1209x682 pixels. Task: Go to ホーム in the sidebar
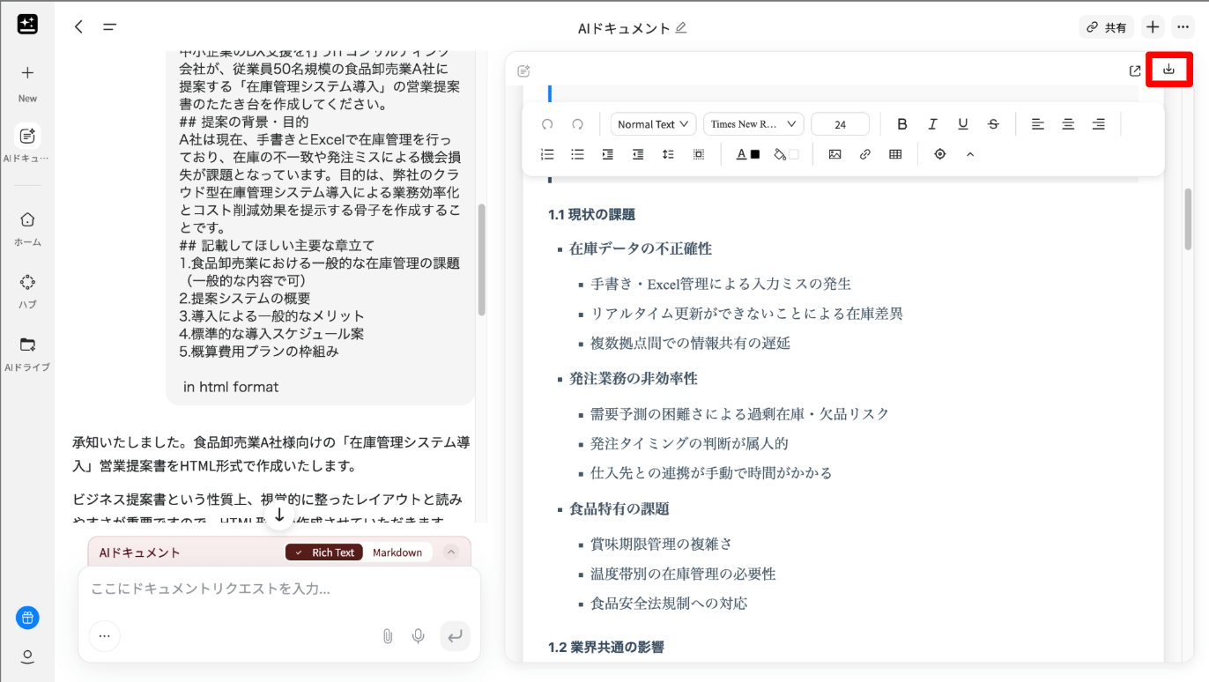pos(27,227)
